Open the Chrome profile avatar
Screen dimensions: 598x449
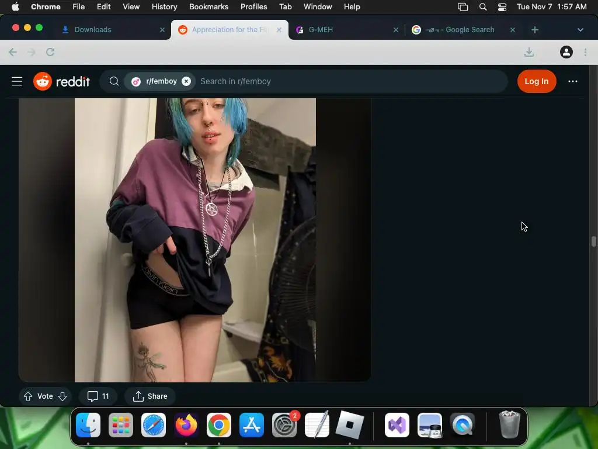pos(566,52)
